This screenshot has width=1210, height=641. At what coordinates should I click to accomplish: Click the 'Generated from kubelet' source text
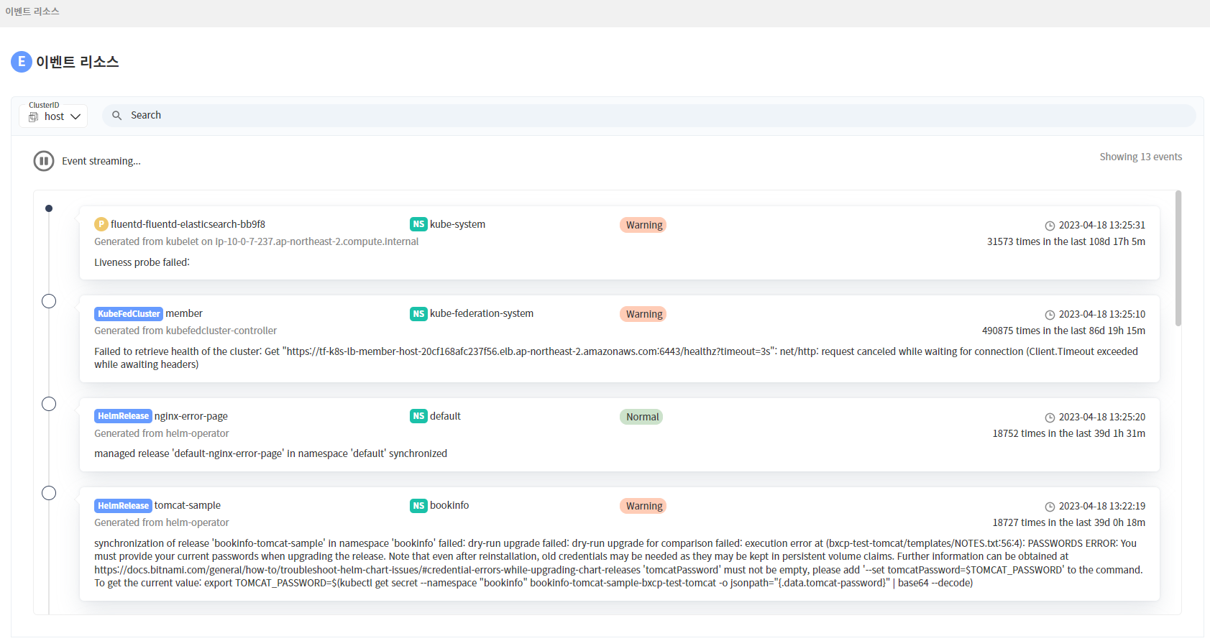pos(256,241)
